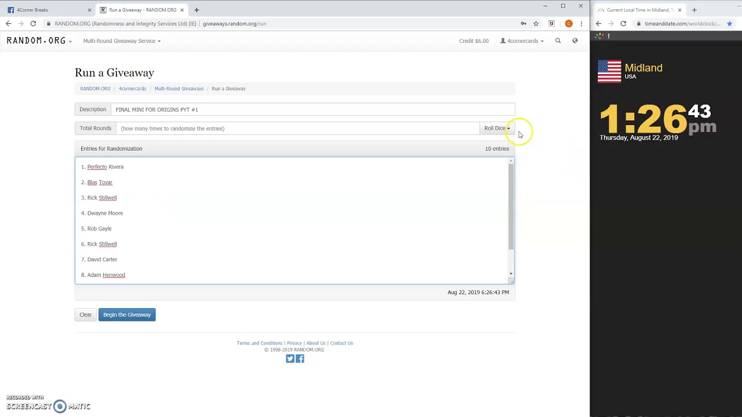Click the Midland city name in clock window

coord(643,68)
